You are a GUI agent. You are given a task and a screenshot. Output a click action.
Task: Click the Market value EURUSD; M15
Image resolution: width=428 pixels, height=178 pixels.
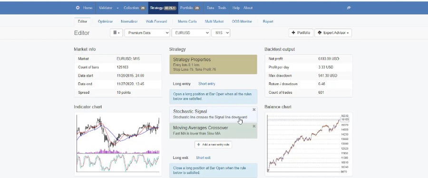[x=128, y=59]
